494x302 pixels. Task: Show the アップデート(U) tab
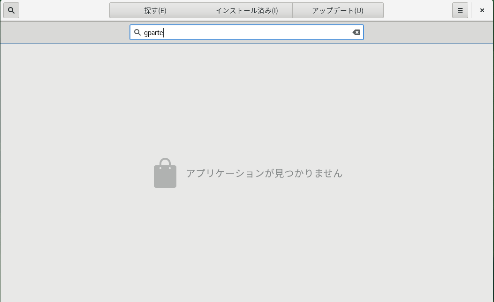tap(338, 10)
